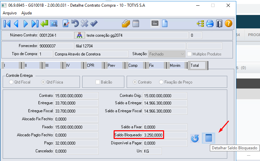
Task: Switch to the CPR tab
Action: 94,65
